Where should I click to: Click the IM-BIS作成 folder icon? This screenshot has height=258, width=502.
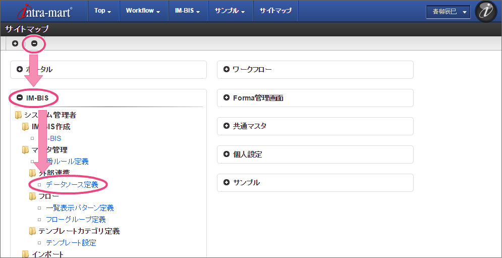[x=25, y=127]
